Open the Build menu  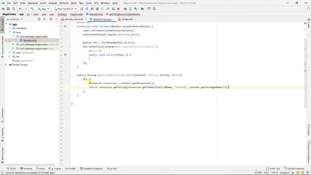pos(74,3)
